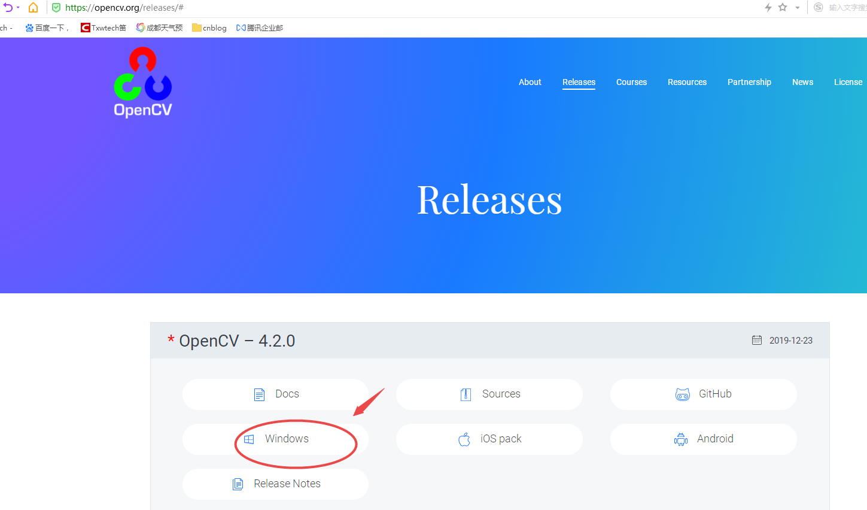Go to the About menu item

coord(530,82)
